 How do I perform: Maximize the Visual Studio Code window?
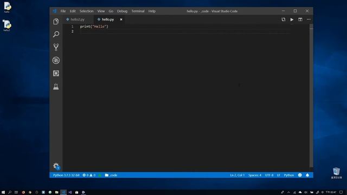pyautogui.click(x=295, y=11)
